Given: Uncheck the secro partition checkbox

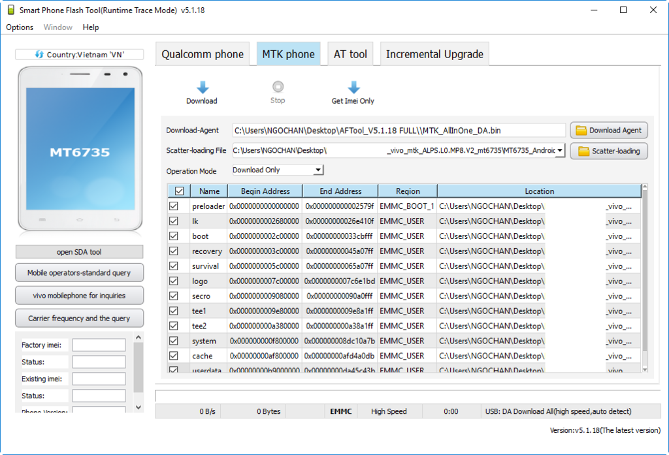Looking at the screenshot, I should coord(174,296).
